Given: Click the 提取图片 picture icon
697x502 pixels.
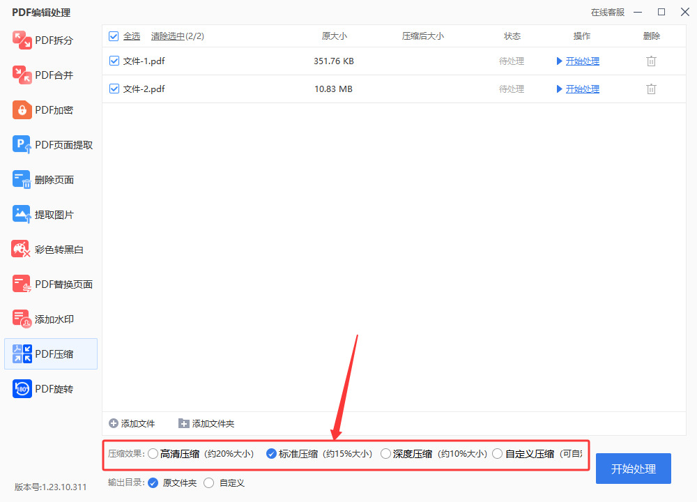Looking at the screenshot, I should [x=22, y=214].
